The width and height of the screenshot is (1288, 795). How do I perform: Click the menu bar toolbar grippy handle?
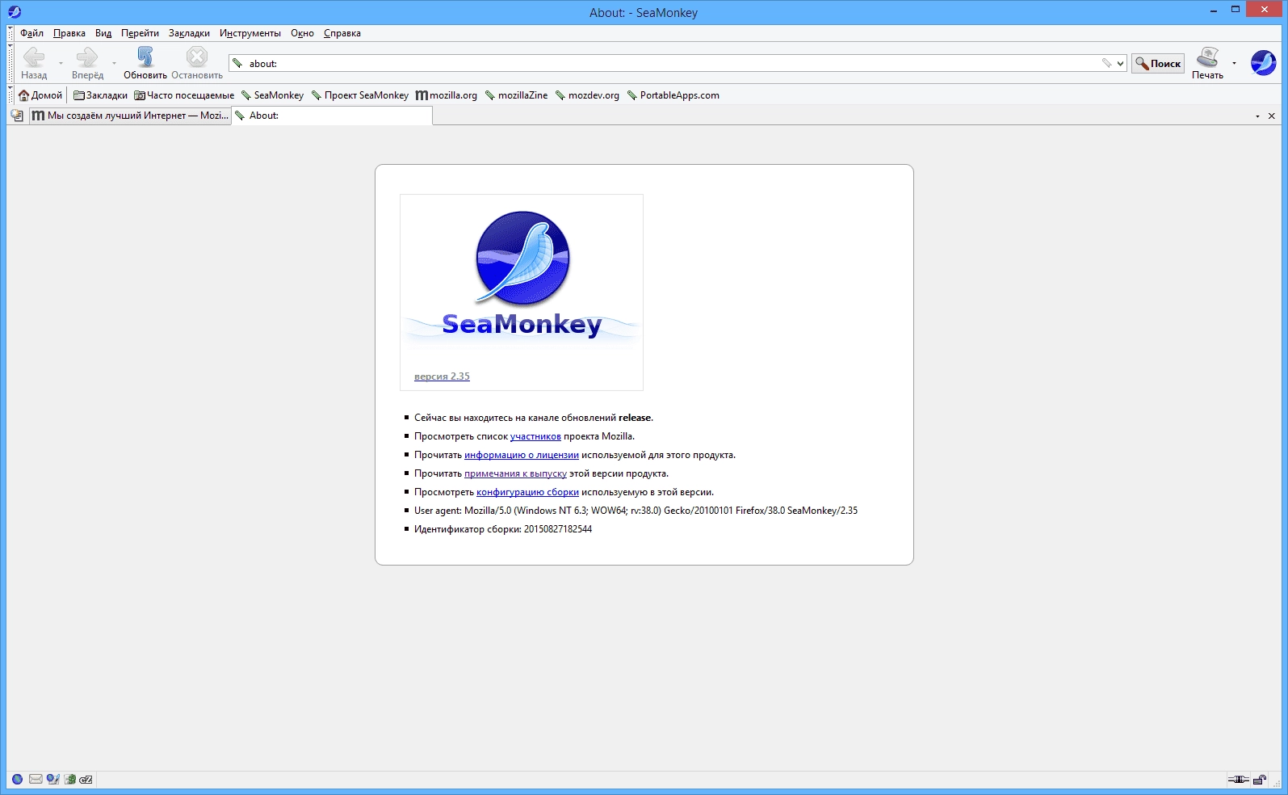pyautogui.click(x=10, y=33)
